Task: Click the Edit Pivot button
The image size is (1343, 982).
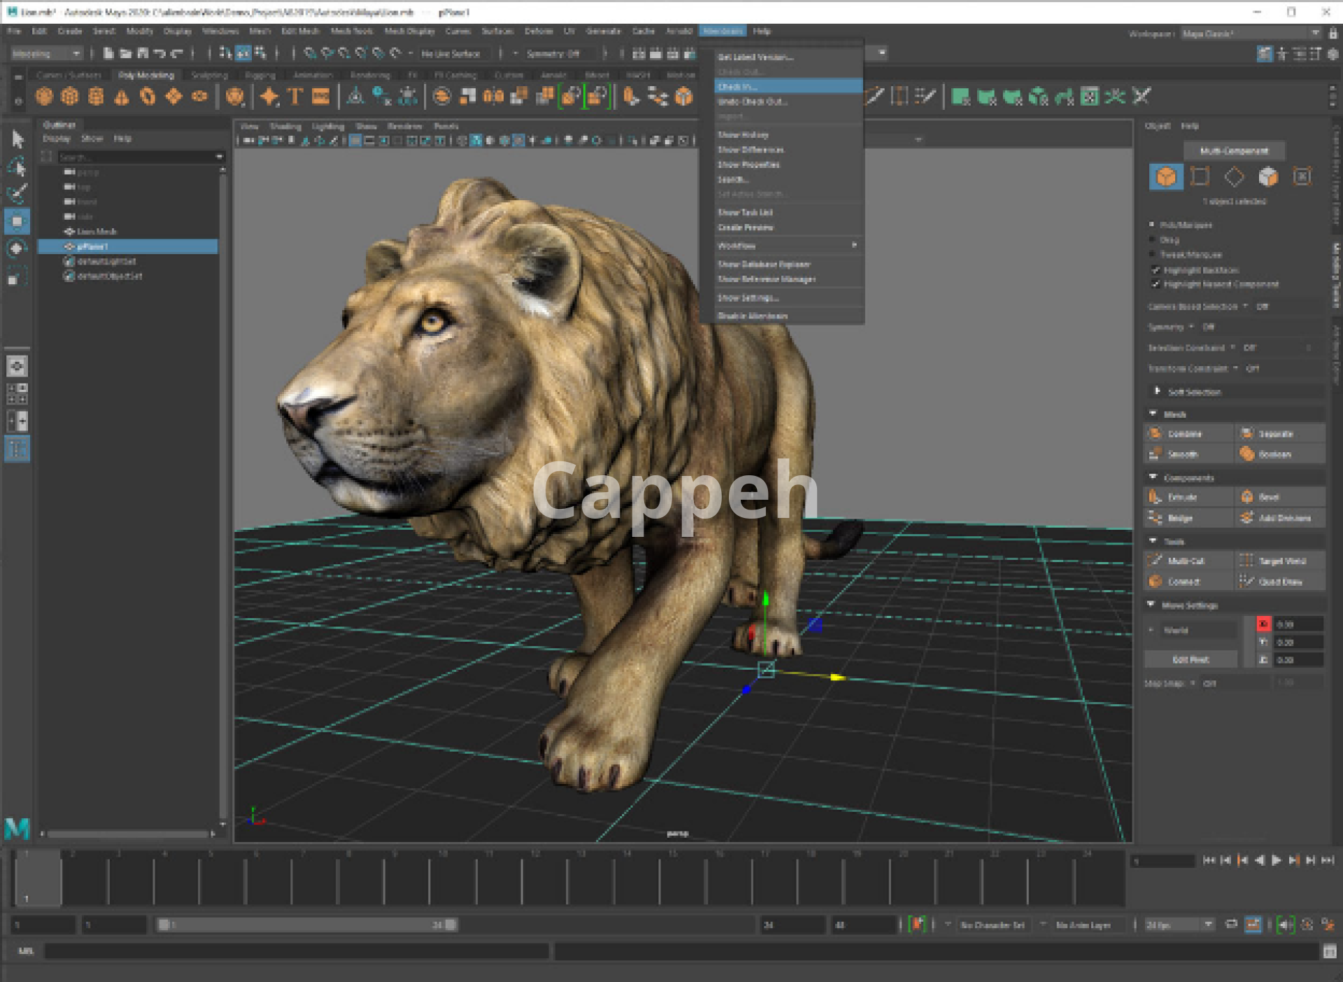Action: [1191, 659]
